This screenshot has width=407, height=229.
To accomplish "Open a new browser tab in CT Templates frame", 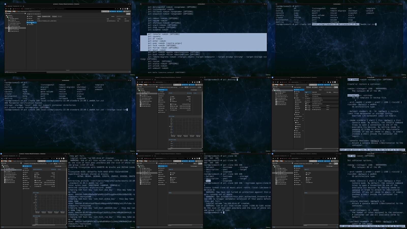I will 23,6.
